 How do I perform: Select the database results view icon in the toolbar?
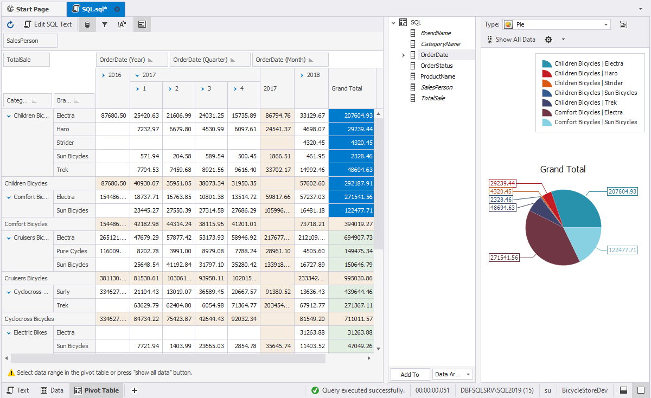point(87,24)
